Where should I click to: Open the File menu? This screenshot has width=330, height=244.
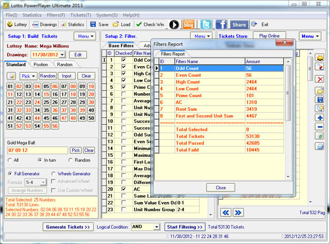pos(11,15)
